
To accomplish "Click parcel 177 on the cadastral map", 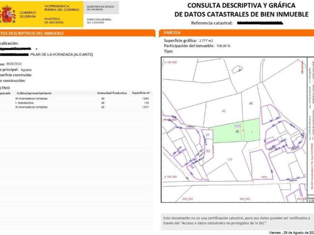I will point(229,160).
